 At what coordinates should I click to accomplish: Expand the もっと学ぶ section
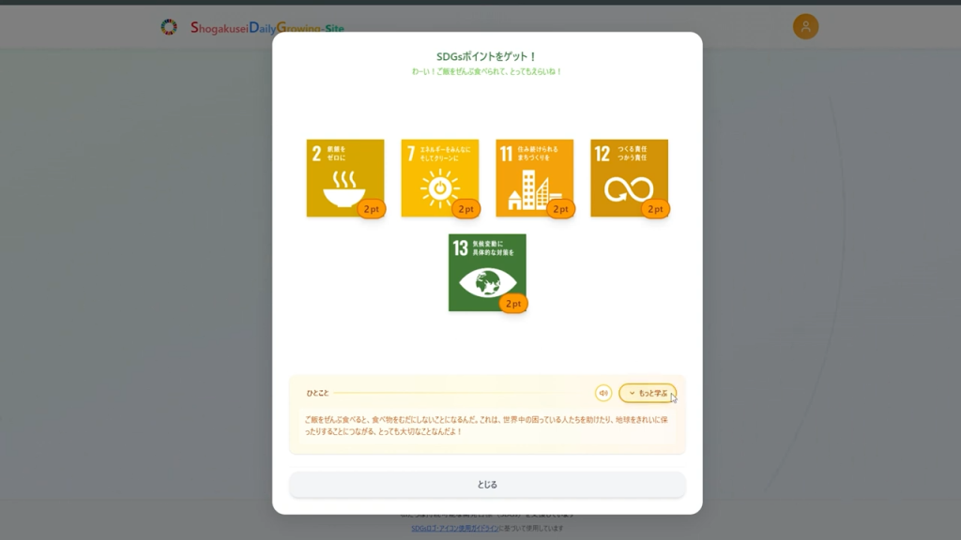click(x=648, y=393)
